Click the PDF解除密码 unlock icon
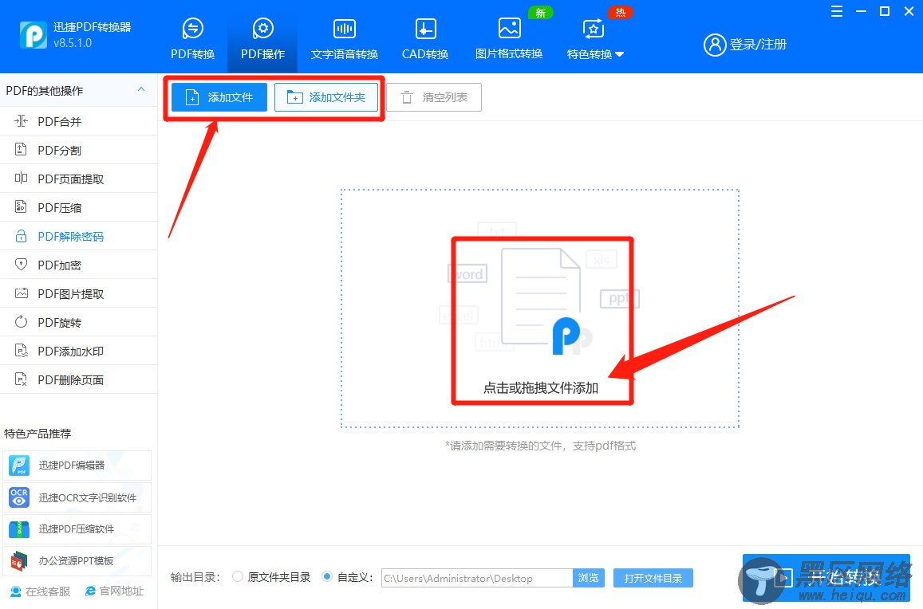Viewport: 923px width, 609px height. [x=22, y=236]
